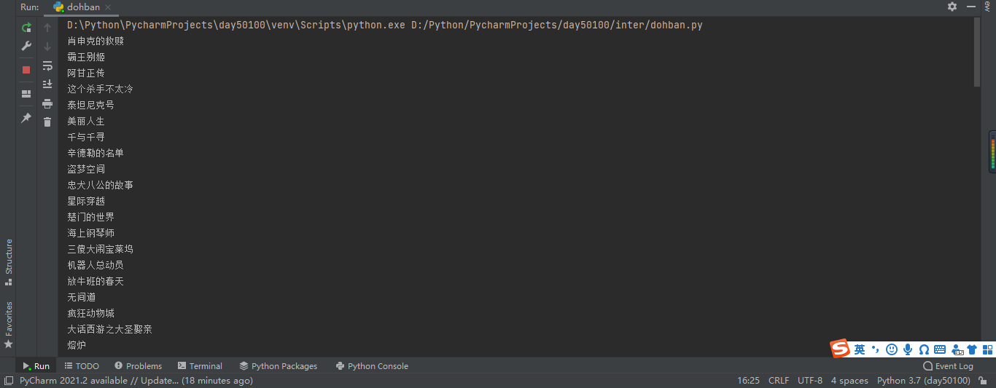The width and height of the screenshot is (996, 388).
Task: Click the Sogou input method logo
Action: tap(841, 349)
